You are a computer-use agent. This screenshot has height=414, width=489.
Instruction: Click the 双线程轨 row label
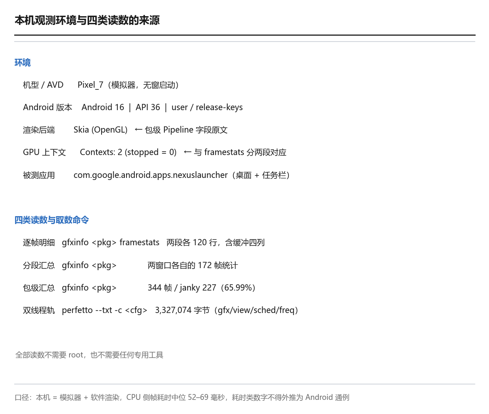[39, 310]
